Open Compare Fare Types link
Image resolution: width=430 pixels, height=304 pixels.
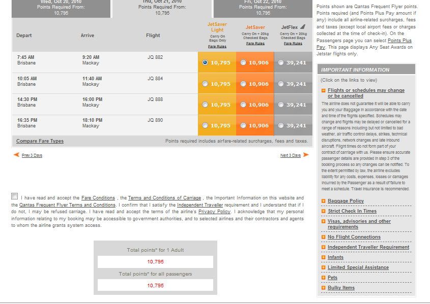tap(40, 141)
